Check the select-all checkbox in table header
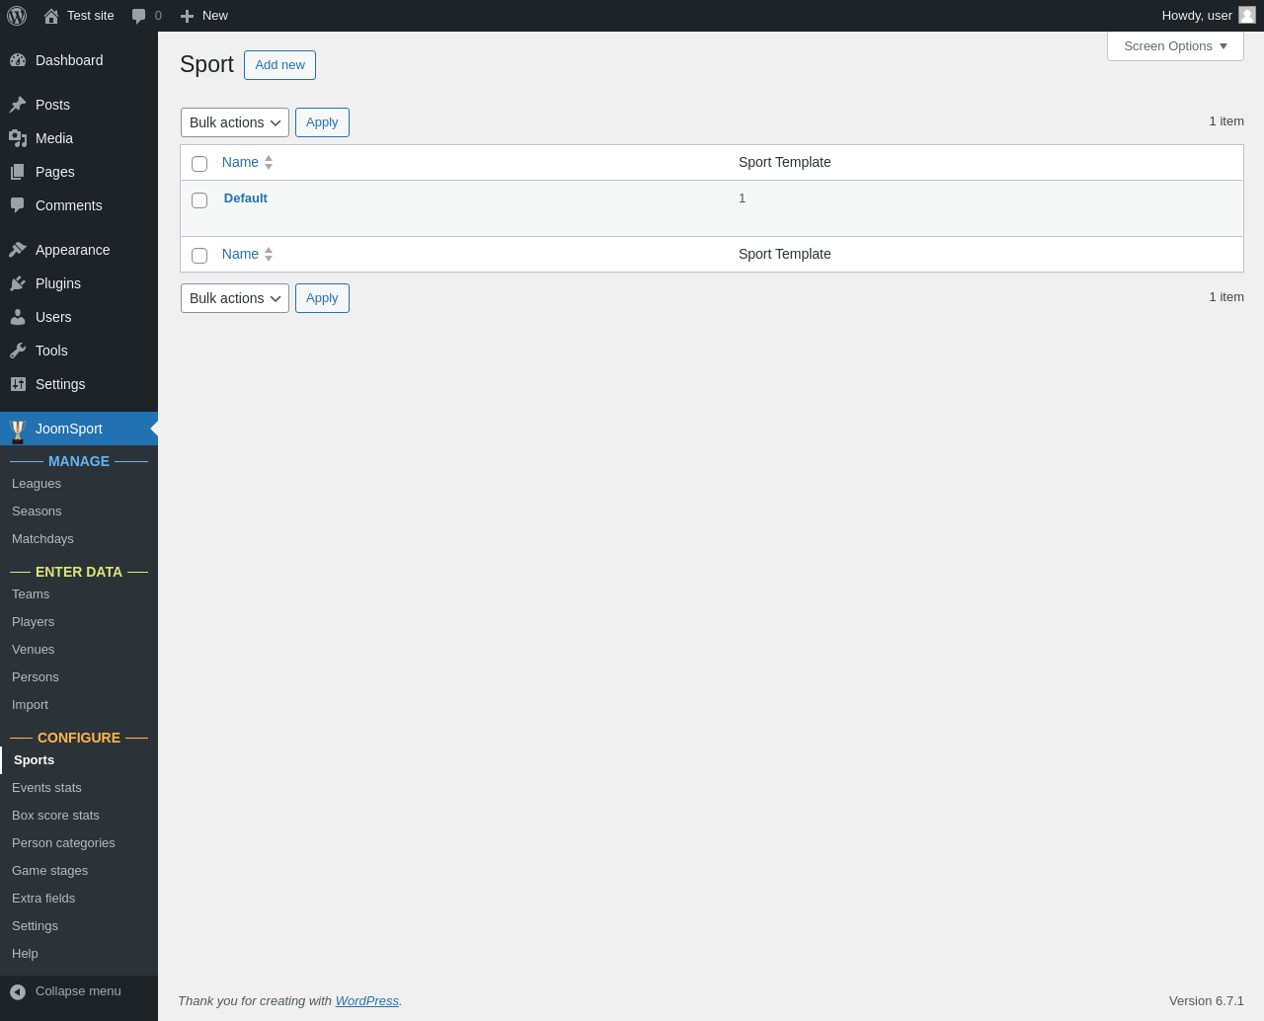The width and height of the screenshot is (1264, 1021). (199, 164)
